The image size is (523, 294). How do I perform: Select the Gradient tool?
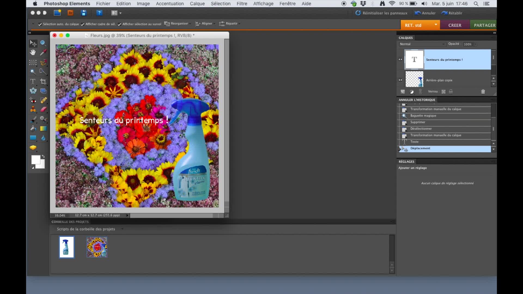[43, 128]
